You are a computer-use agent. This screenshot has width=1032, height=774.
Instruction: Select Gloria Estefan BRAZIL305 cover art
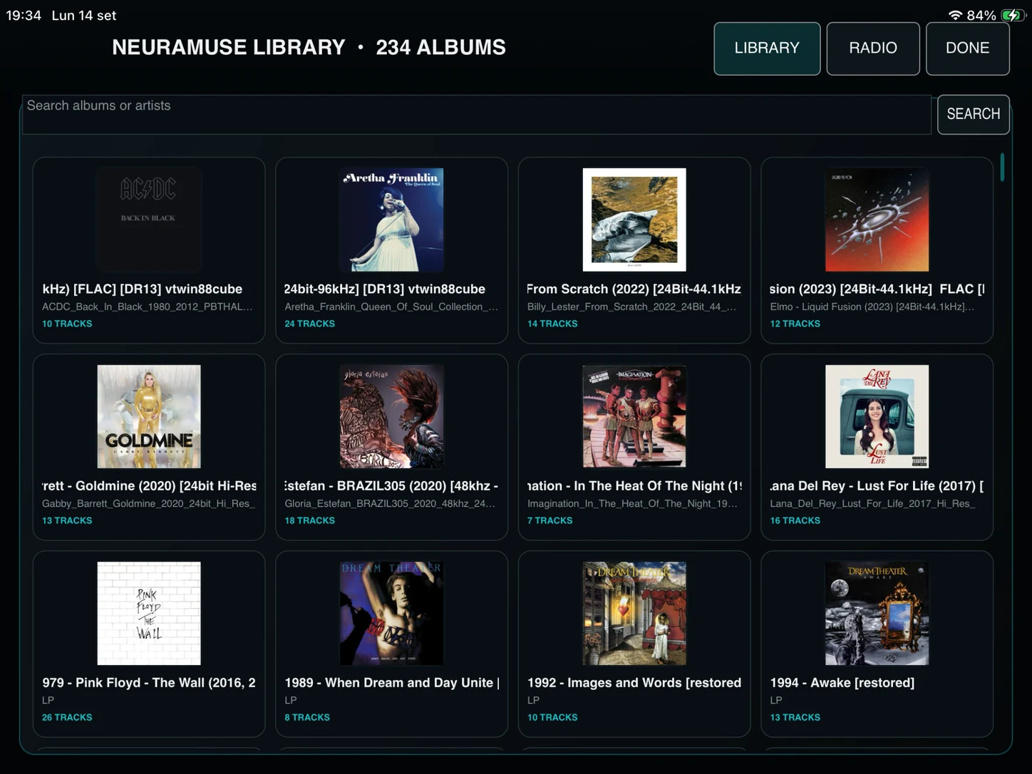[391, 416]
